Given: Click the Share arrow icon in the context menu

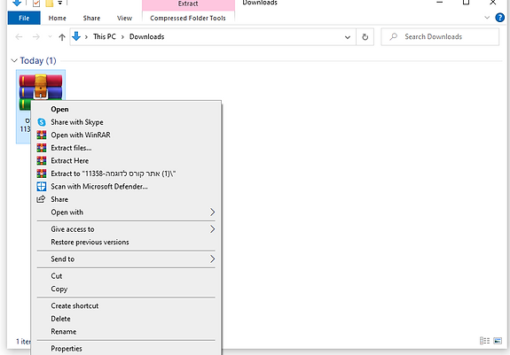Looking at the screenshot, I should click(x=41, y=199).
